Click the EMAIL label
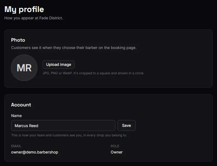The width and height of the screenshot is (217, 166). coord(16,146)
